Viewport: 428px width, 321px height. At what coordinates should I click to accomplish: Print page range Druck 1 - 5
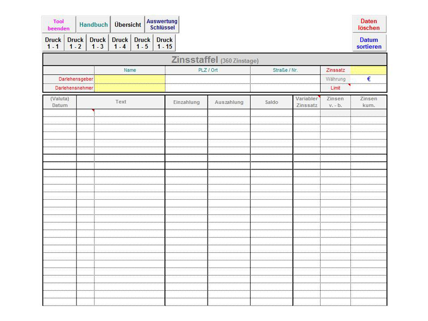tap(142, 43)
